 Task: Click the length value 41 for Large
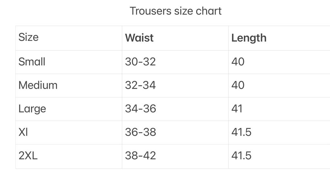[x=237, y=109]
